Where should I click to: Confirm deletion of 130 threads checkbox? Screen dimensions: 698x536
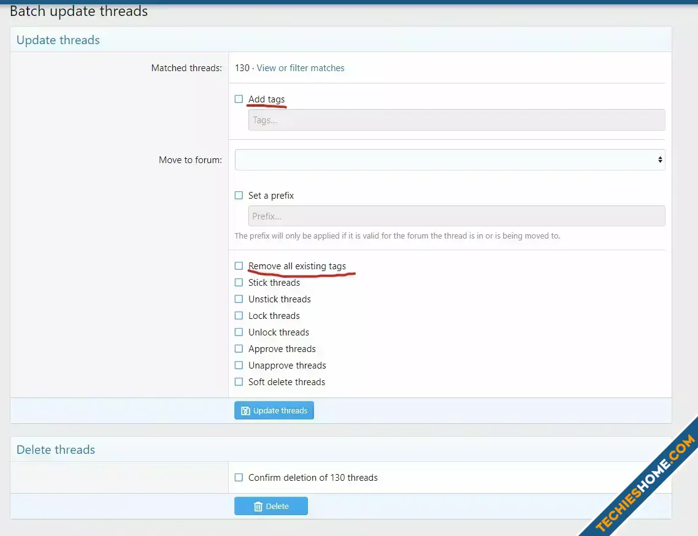pos(239,477)
